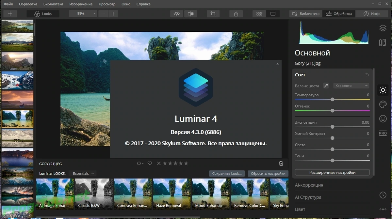Click the three dots more options icon
The image size is (392, 219).
coord(383,210)
